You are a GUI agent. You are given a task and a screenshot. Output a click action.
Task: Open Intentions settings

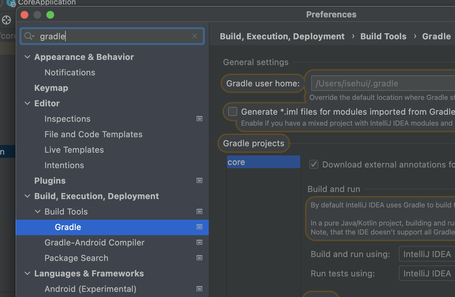click(64, 165)
